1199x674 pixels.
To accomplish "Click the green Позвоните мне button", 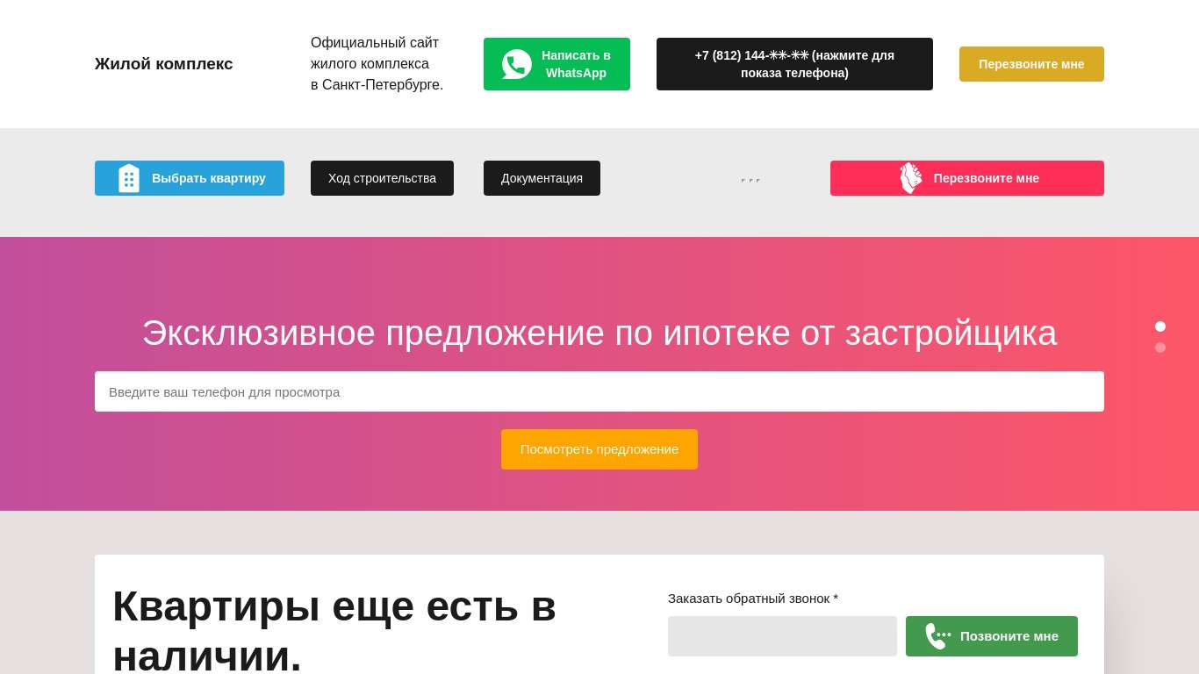I will pos(992,636).
